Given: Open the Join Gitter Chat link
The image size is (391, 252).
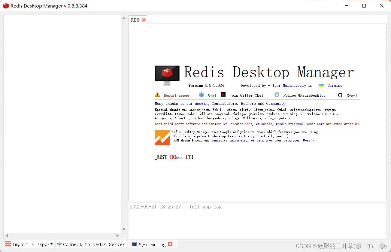Looking at the screenshot, I should point(246,96).
